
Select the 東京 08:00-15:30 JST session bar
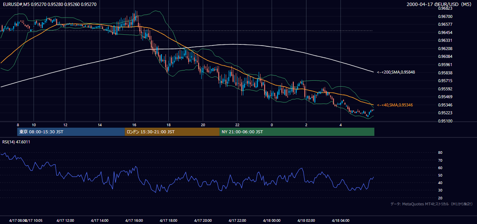coord(71,132)
